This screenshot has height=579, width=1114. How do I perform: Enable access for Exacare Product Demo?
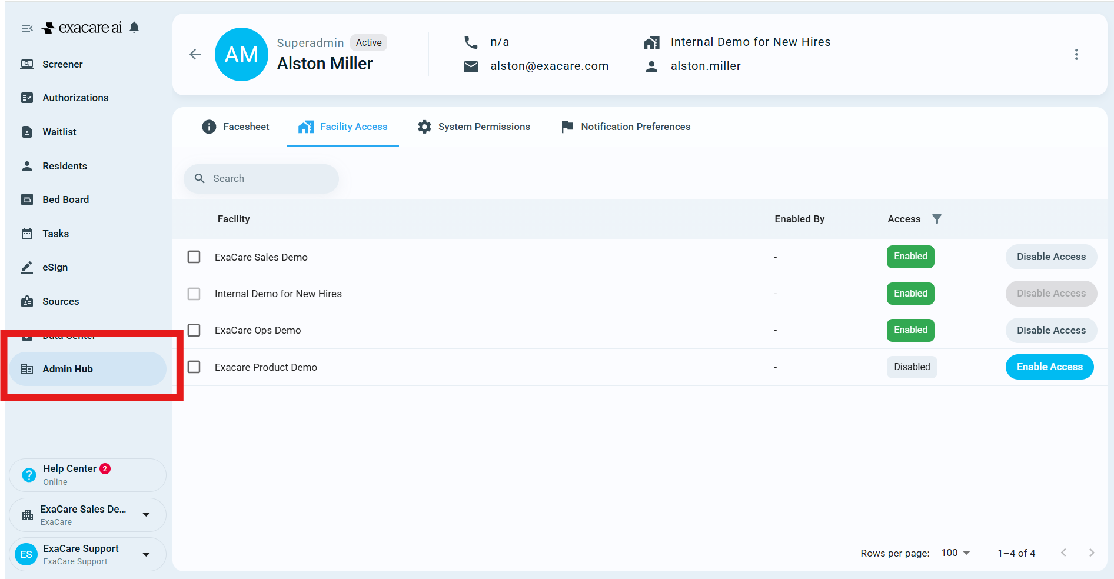(x=1049, y=367)
